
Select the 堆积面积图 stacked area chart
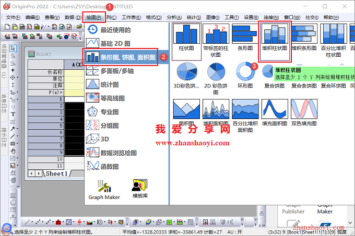click(216, 112)
